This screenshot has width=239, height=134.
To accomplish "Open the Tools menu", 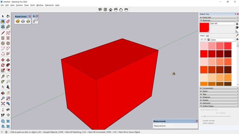I will click(x=32, y=5).
